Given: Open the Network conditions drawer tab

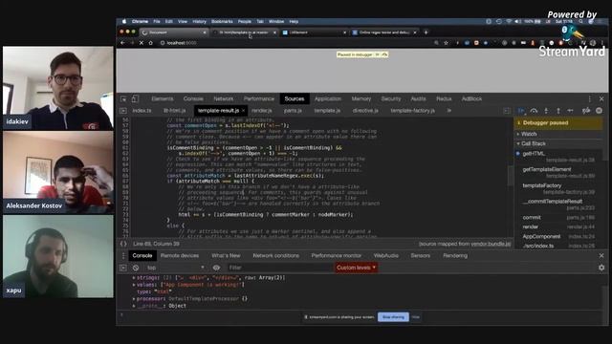Looking at the screenshot, I should [x=276, y=256].
